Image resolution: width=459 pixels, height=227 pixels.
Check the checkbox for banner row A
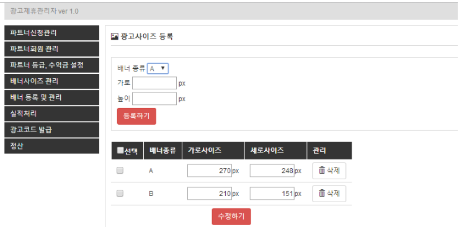(120, 171)
